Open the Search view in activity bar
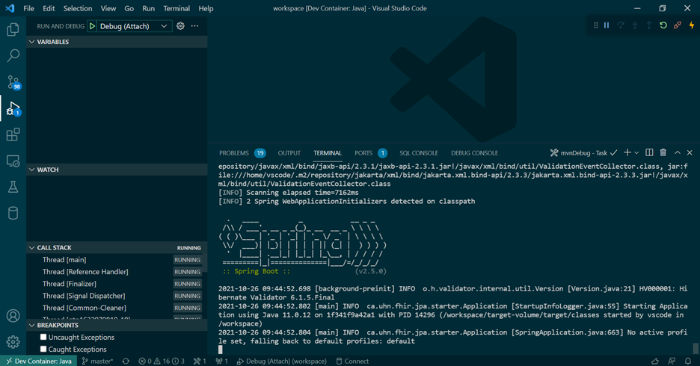This screenshot has height=366, width=700. [13, 56]
